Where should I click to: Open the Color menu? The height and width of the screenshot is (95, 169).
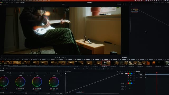tap(37, 1)
